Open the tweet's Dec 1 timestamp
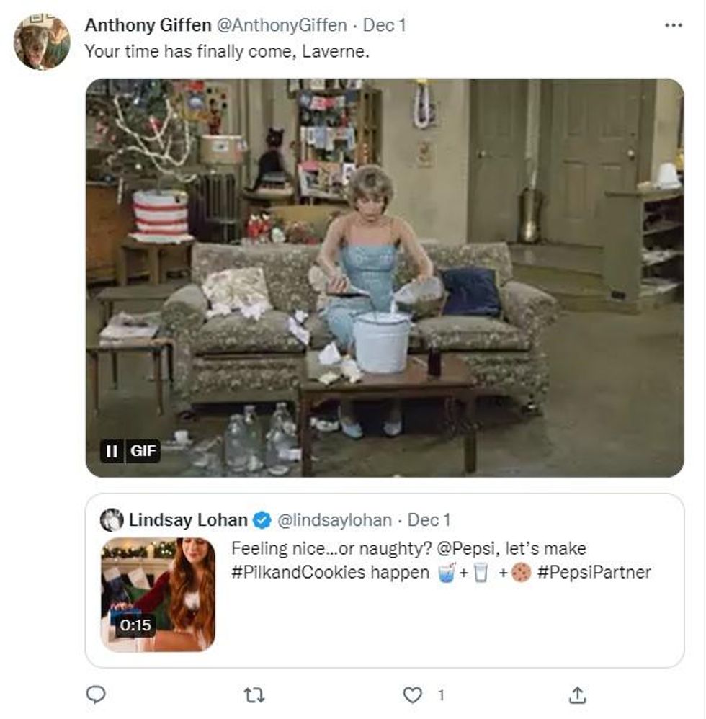Viewport: 706px width, 719px height. click(x=384, y=25)
